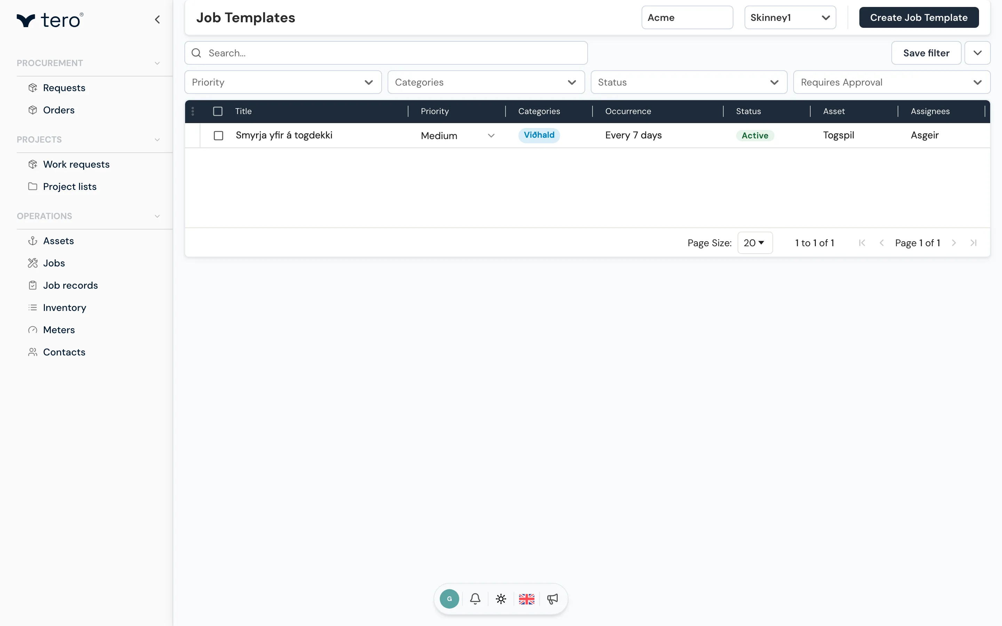The height and width of the screenshot is (626, 1002).
Task: Collapse the OPERATIONS section
Action: [157, 216]
